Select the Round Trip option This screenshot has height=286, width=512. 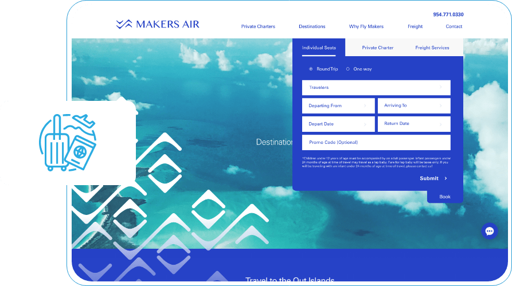[311, 69]
